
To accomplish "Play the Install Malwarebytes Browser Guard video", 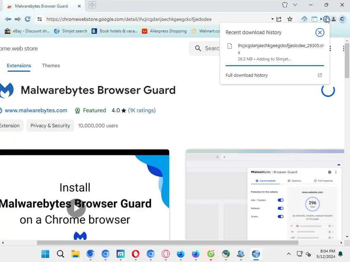I will pyautogui.click(x=76, y=208).
